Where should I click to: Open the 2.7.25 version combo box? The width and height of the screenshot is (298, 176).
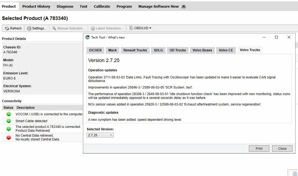100,135
